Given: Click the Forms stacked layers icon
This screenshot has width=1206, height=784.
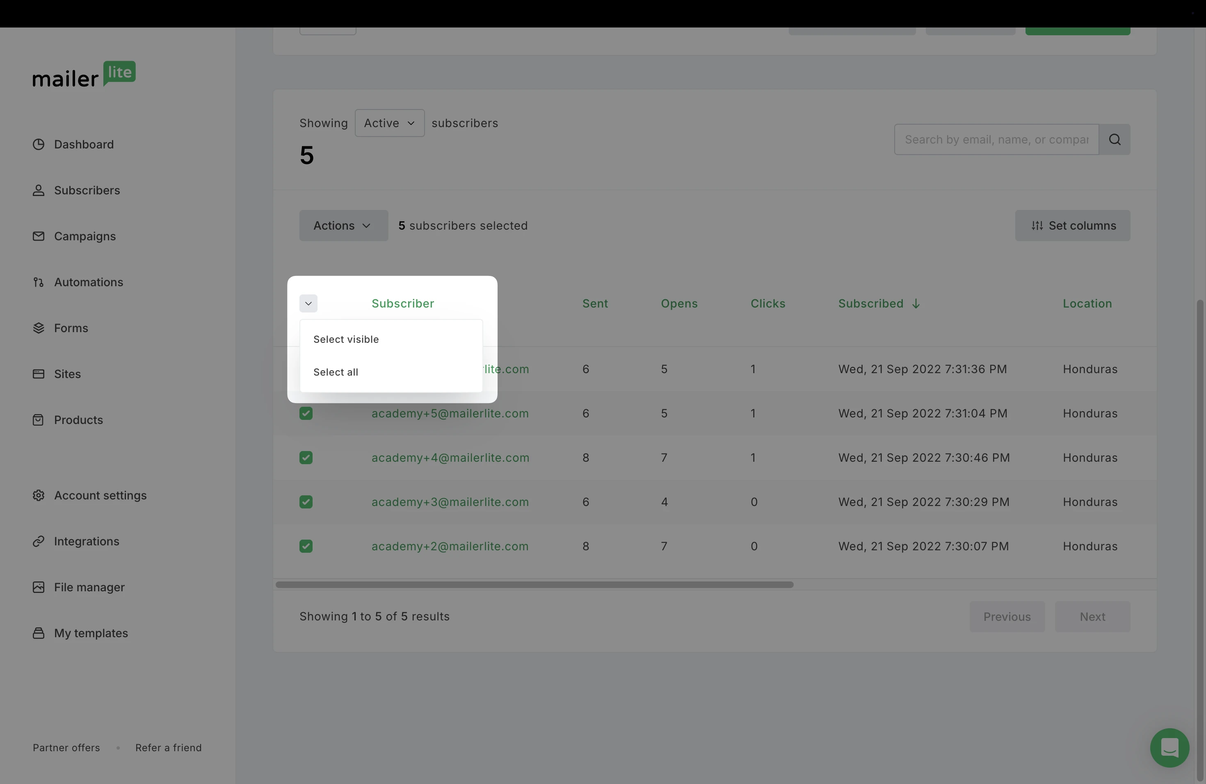Looking at the screenshot, I should 39,328.
